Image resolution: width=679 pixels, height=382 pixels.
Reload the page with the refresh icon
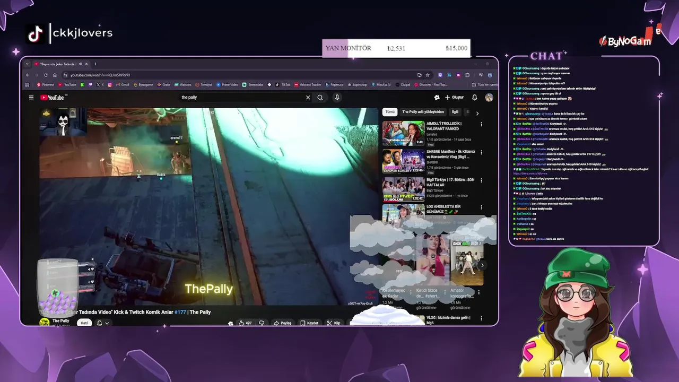point(46,75)
